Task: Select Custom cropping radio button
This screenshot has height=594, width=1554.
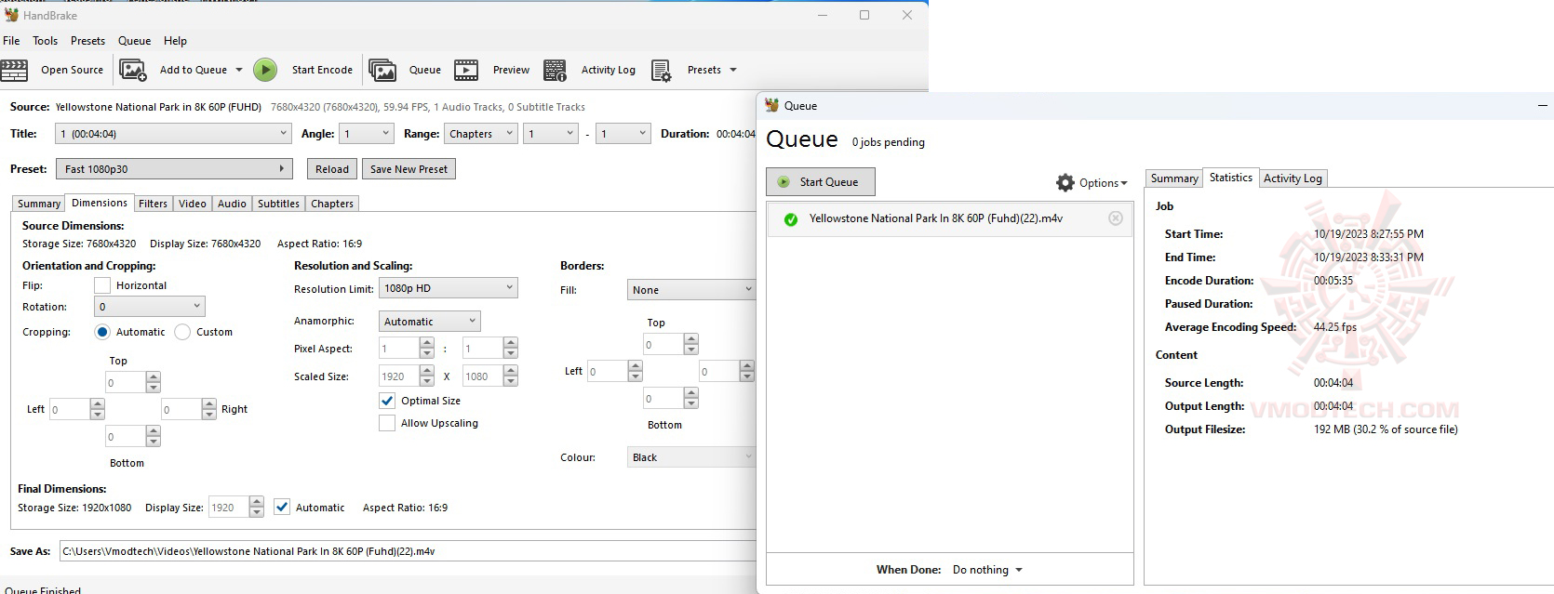Action: [182, 332]
